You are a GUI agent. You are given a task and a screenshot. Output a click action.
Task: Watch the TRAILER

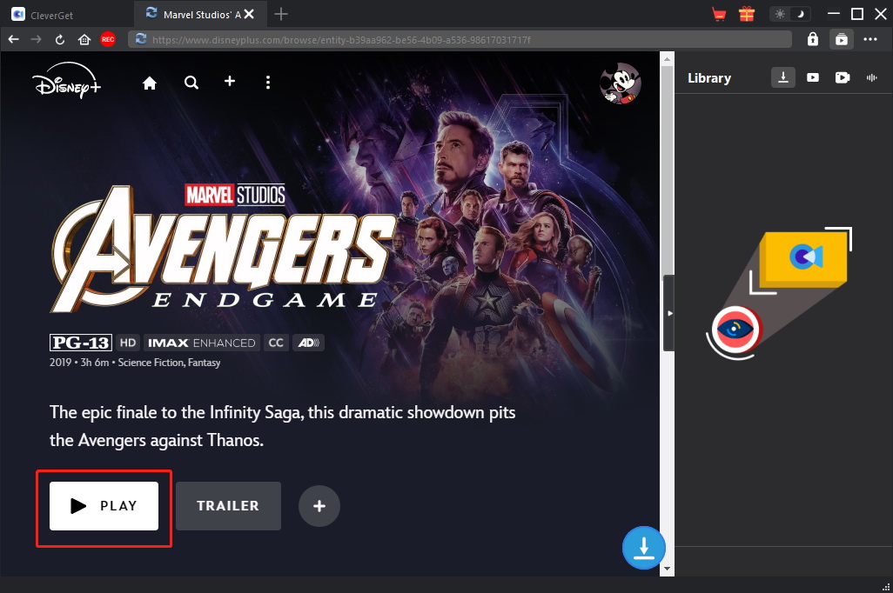tap(228, 506)
